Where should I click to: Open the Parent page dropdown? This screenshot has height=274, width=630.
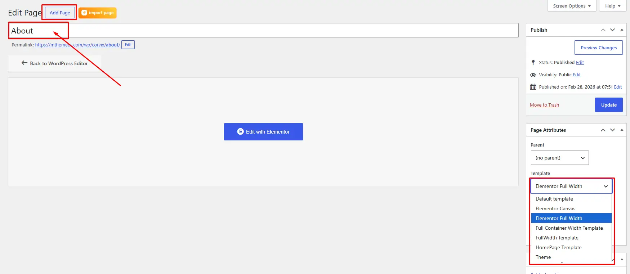[560, 158]
